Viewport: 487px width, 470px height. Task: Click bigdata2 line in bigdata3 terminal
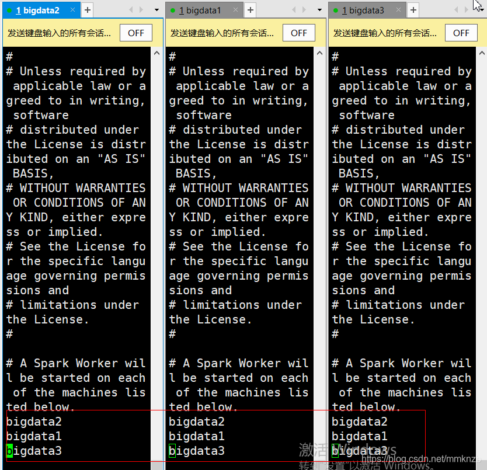(x=360, y=422)
